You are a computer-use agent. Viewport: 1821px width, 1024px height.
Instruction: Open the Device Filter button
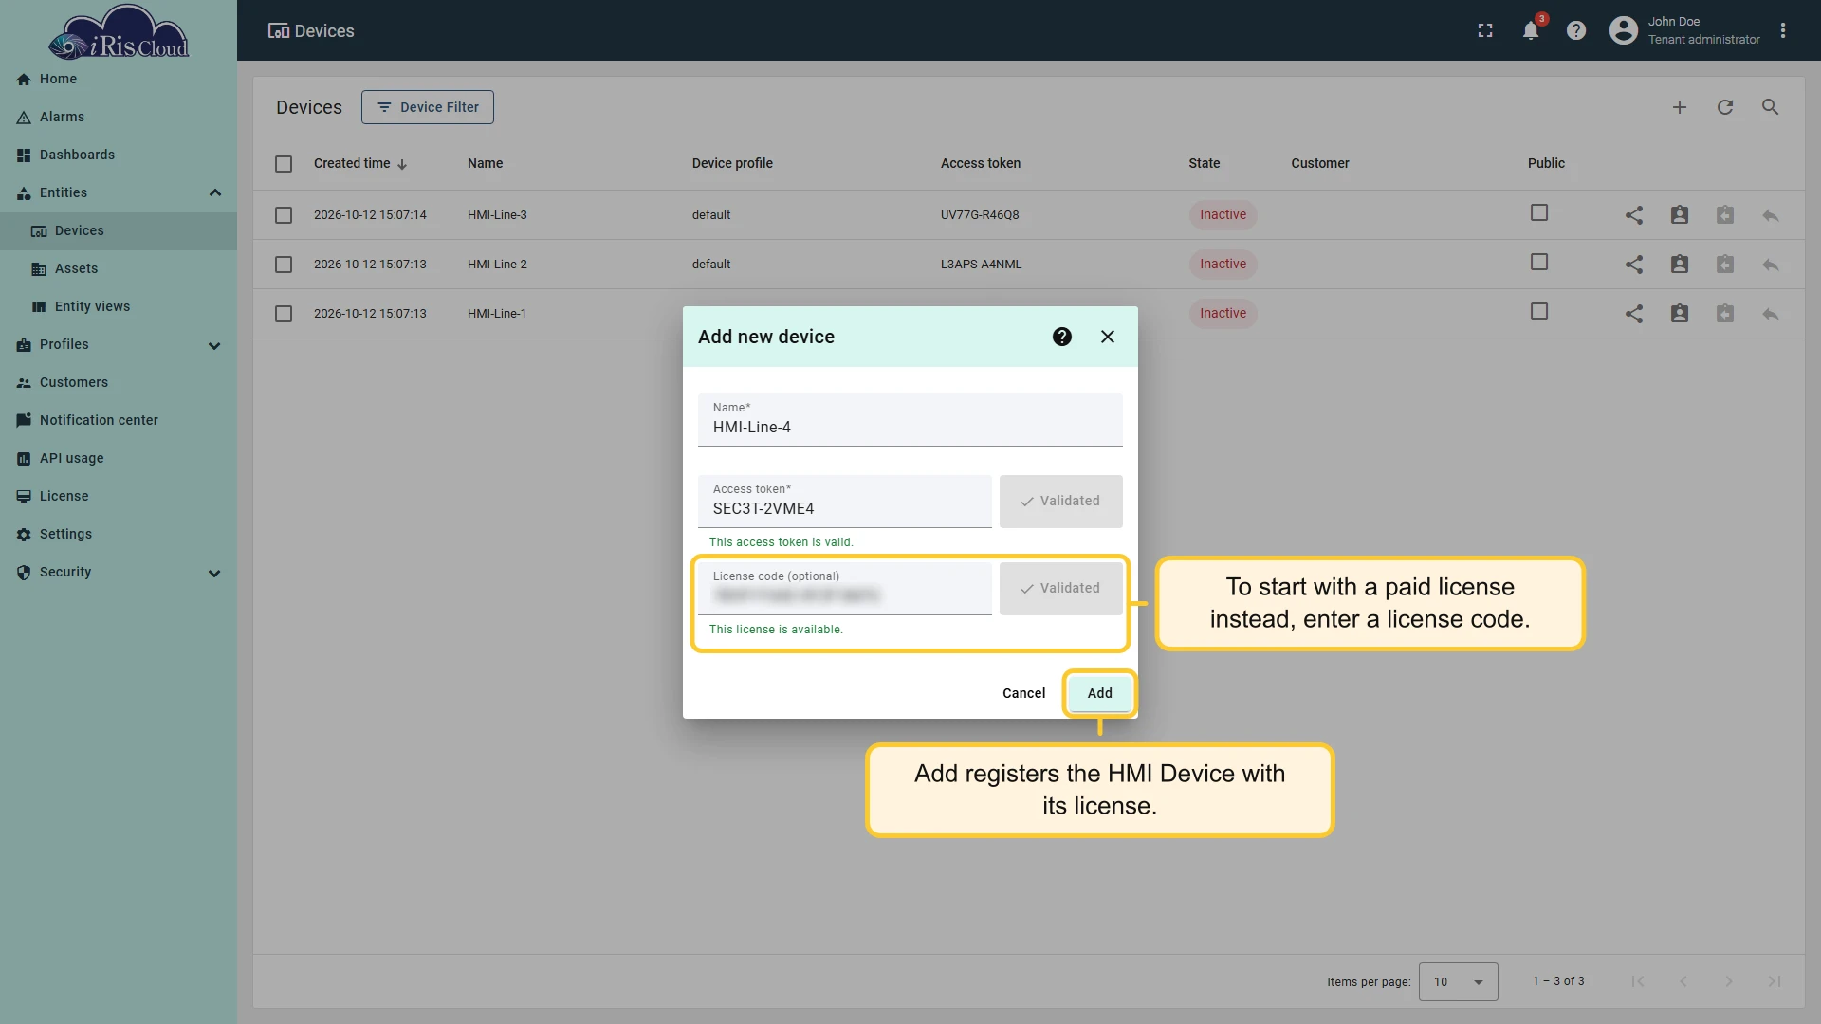coord(428,107)
